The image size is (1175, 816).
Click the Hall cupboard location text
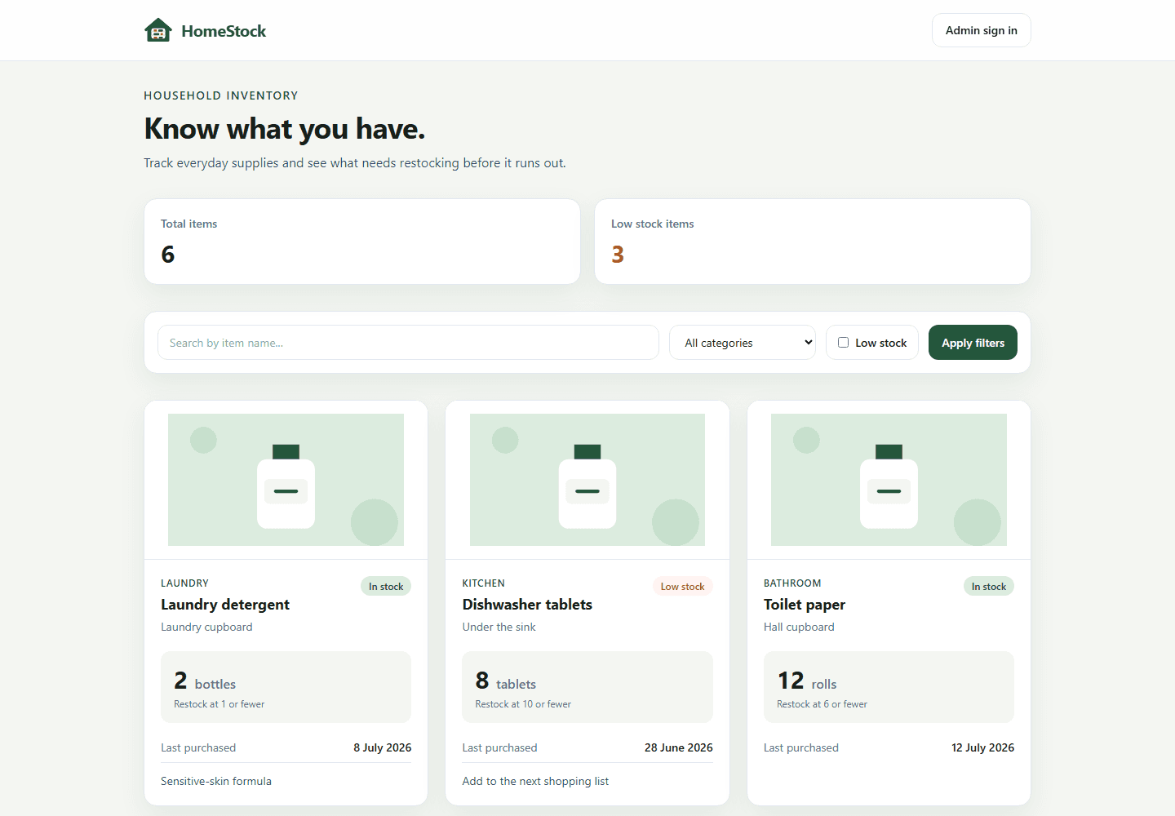point(799,627)
